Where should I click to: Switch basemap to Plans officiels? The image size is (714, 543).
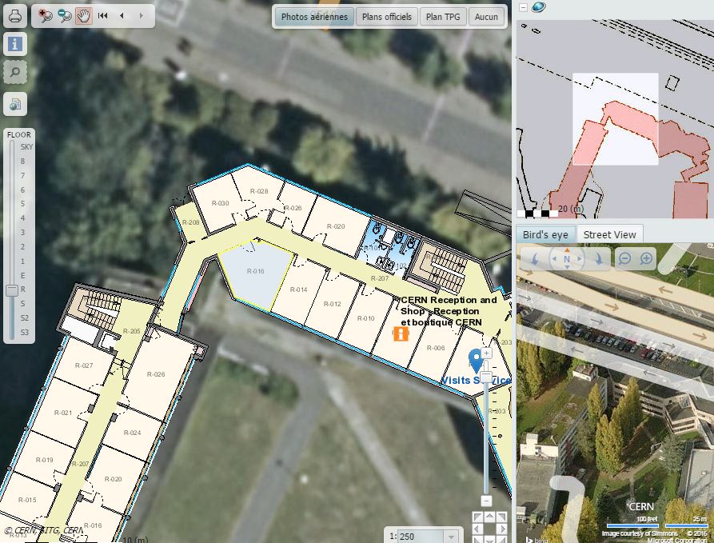(387, 17)
